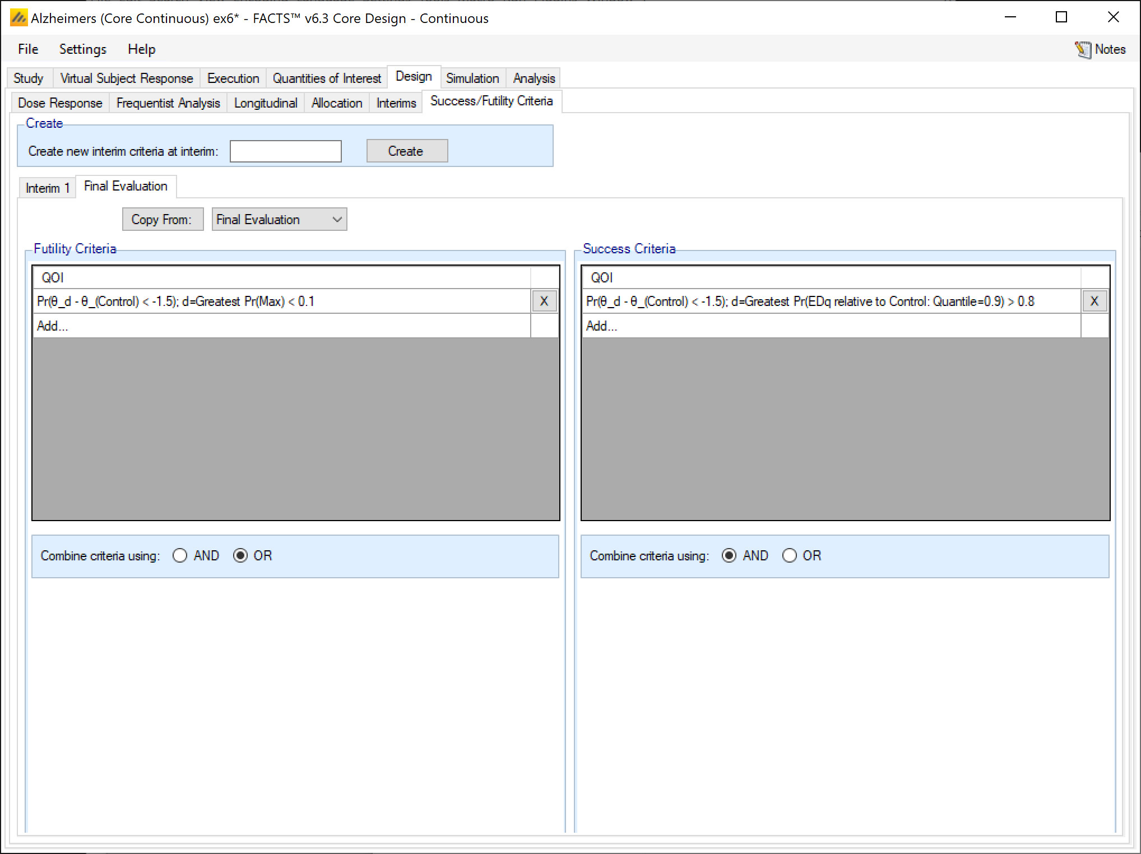The height and width of the screenshot is (854, 1141).
Task: Select AND for futility criteria
Action: click(180, 555)
